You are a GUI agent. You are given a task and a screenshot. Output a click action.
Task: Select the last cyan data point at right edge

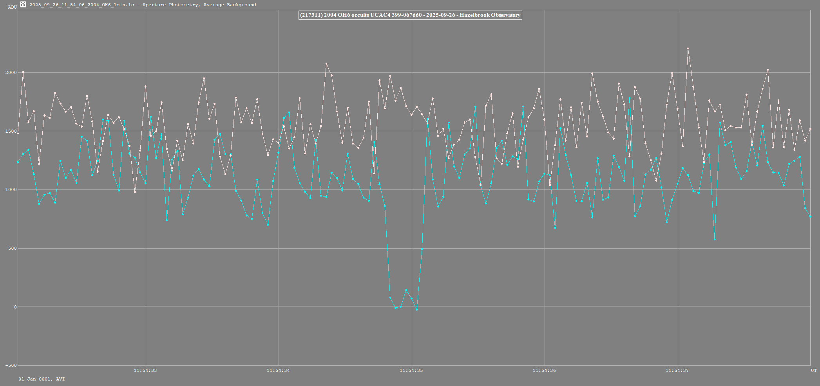point(810,217)
